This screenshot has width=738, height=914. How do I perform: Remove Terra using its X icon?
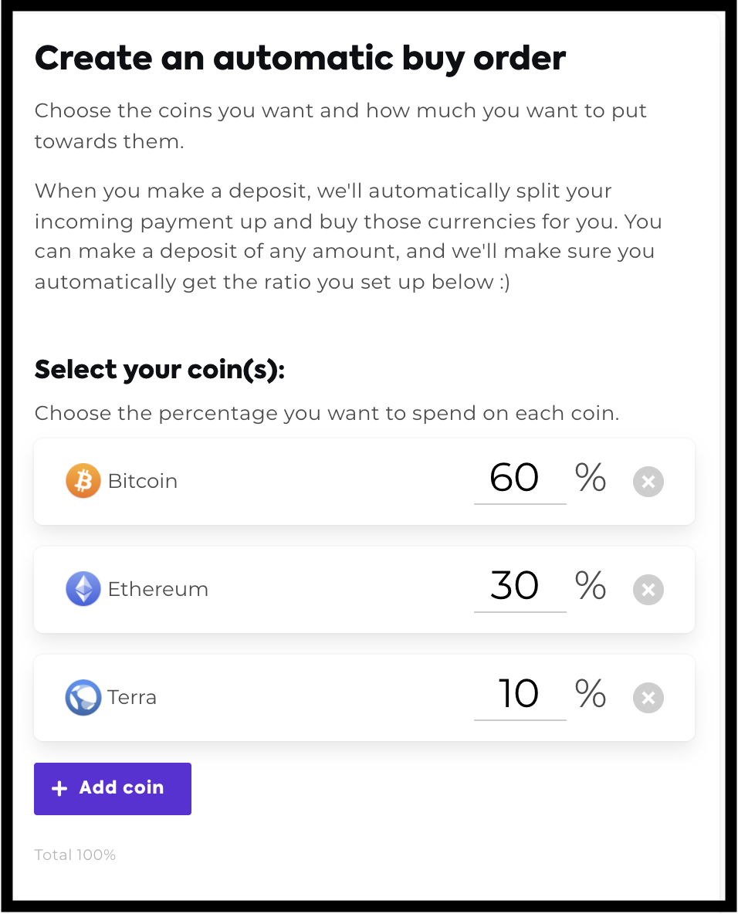point(648,697)
